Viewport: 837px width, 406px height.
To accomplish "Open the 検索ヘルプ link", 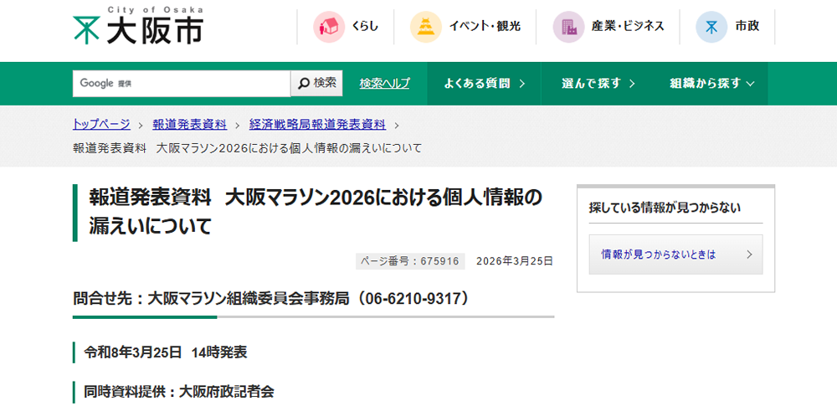I will point(384,84).
